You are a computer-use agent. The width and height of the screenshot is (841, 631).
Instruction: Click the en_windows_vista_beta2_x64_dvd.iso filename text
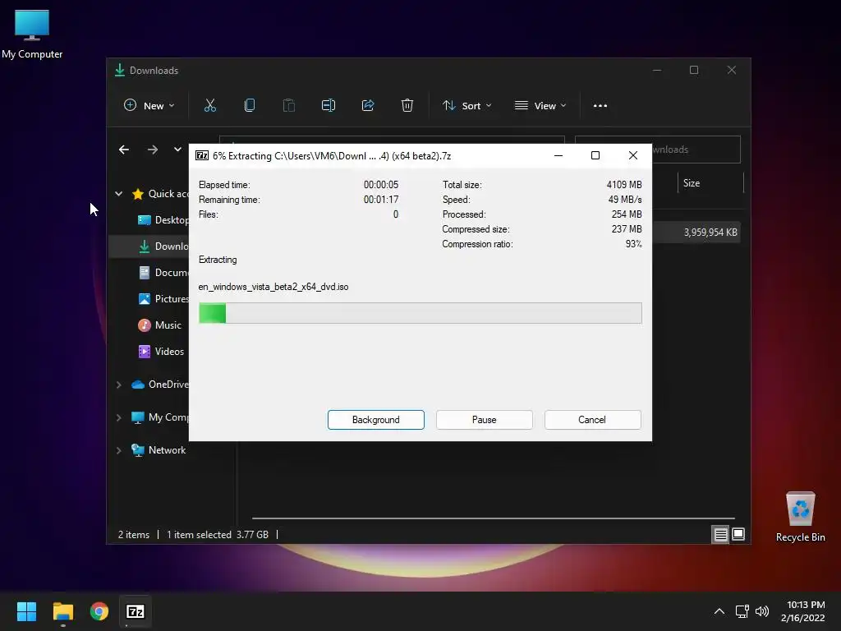tap(273, 287)
